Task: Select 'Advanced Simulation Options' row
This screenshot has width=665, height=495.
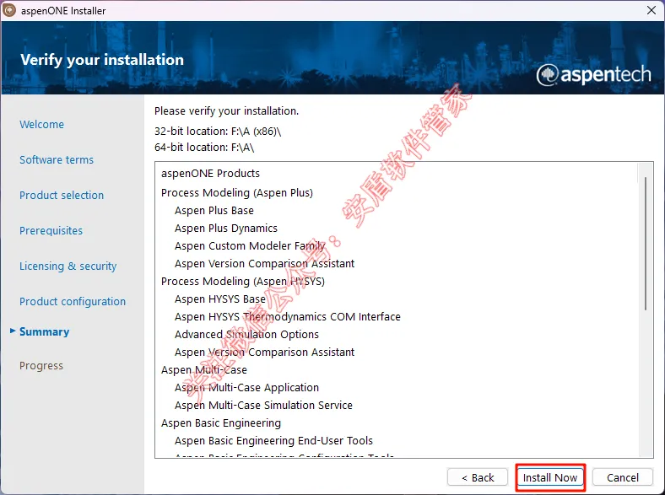Action: point(246,335)
